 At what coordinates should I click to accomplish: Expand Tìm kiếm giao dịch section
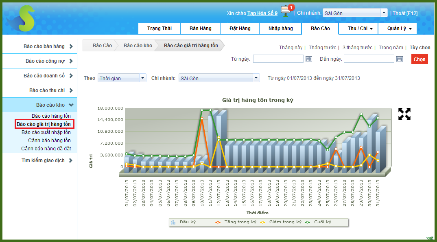[39, 161]
